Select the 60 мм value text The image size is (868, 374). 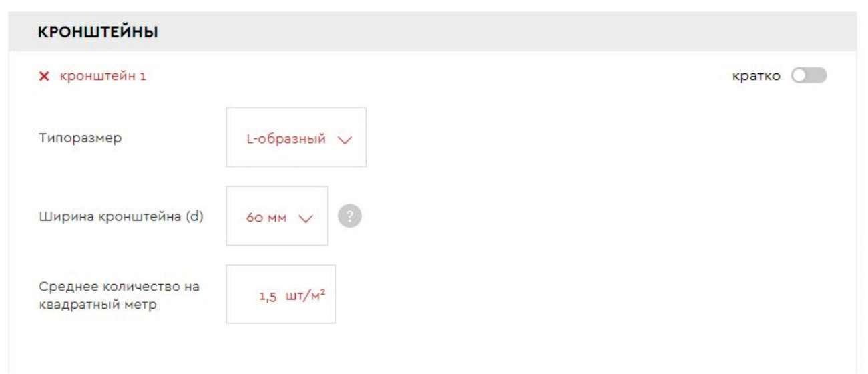coord(266,218)
